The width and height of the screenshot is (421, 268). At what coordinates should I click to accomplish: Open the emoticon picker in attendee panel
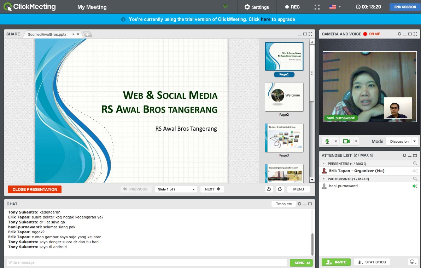pos(412,262)
